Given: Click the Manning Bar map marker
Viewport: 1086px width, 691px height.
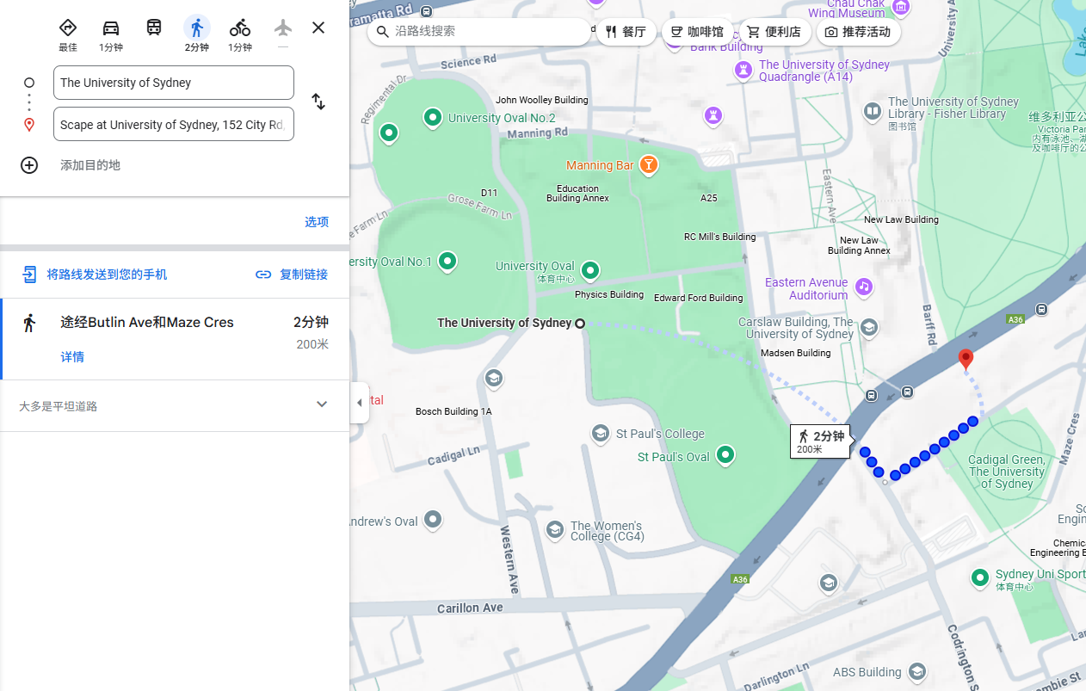Looking at the screenshot, I should click(649, 164).
